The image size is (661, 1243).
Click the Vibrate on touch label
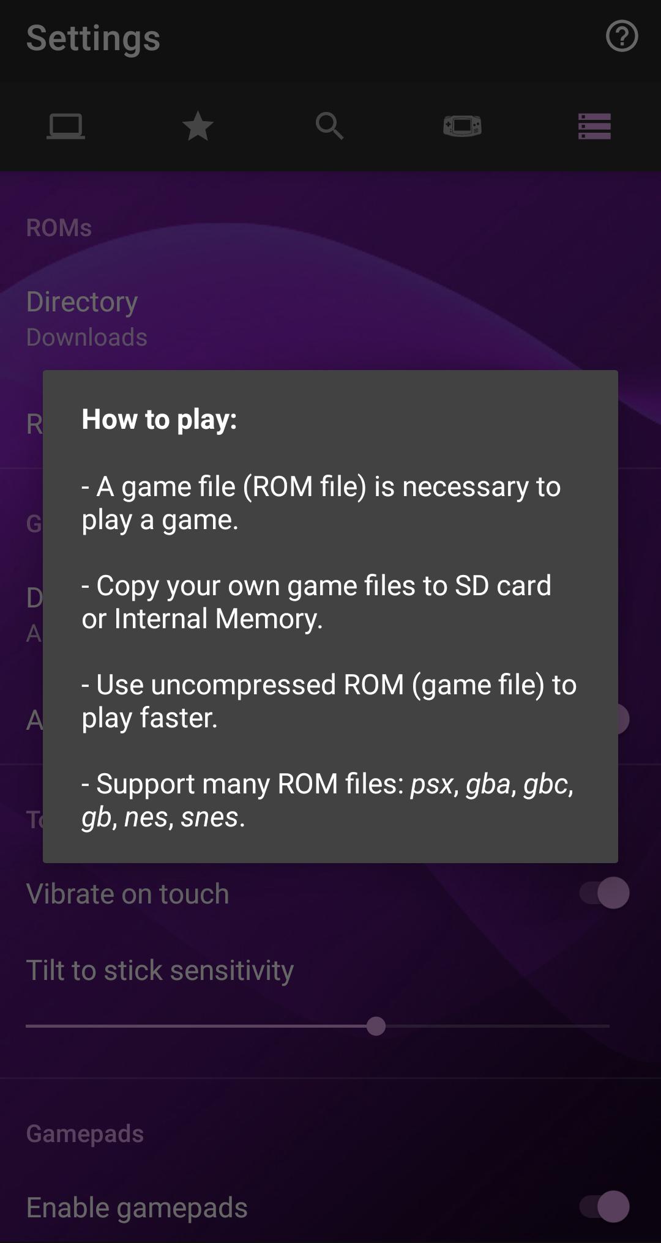click(x=128, y=894)
